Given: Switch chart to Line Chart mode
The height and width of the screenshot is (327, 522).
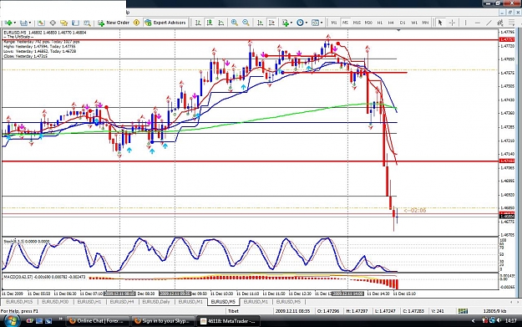Looking at the screenshot, I should tap(221, 23).
